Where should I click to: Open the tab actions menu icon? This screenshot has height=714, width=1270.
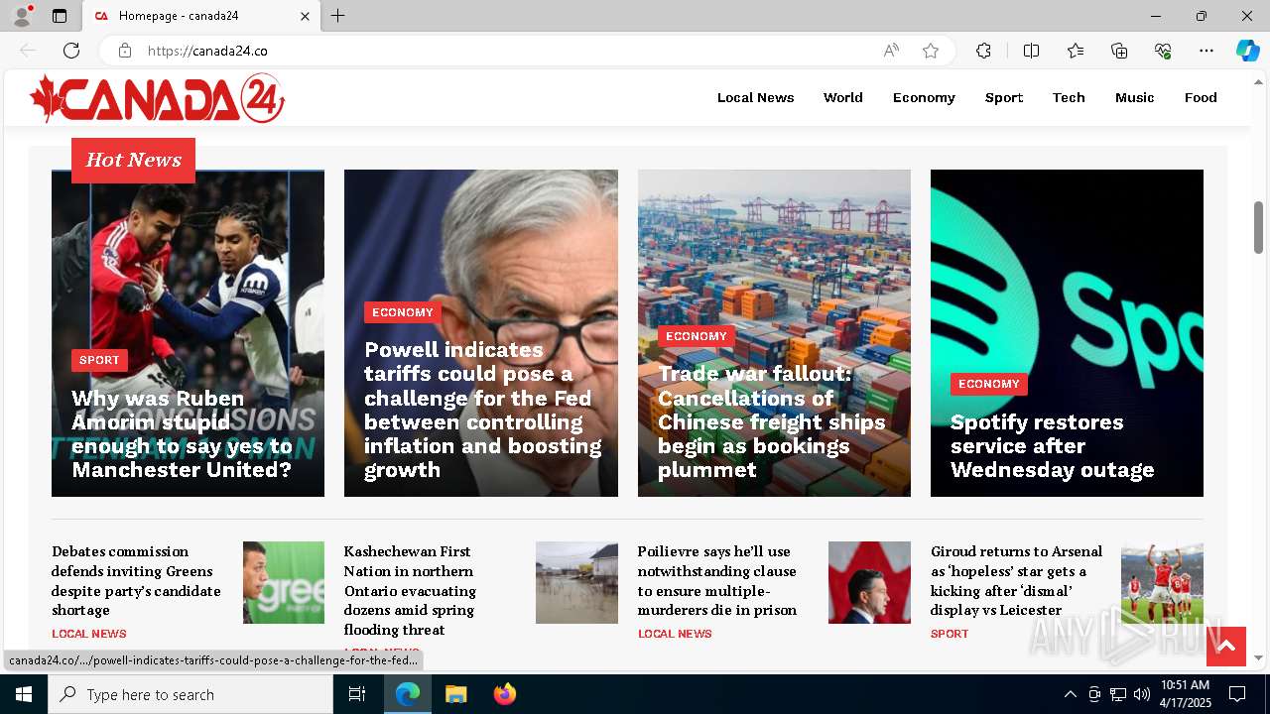[x=60, y=16]
